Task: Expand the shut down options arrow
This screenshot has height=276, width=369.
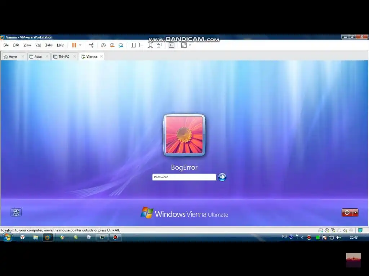Action: click(x=355, y=213)
